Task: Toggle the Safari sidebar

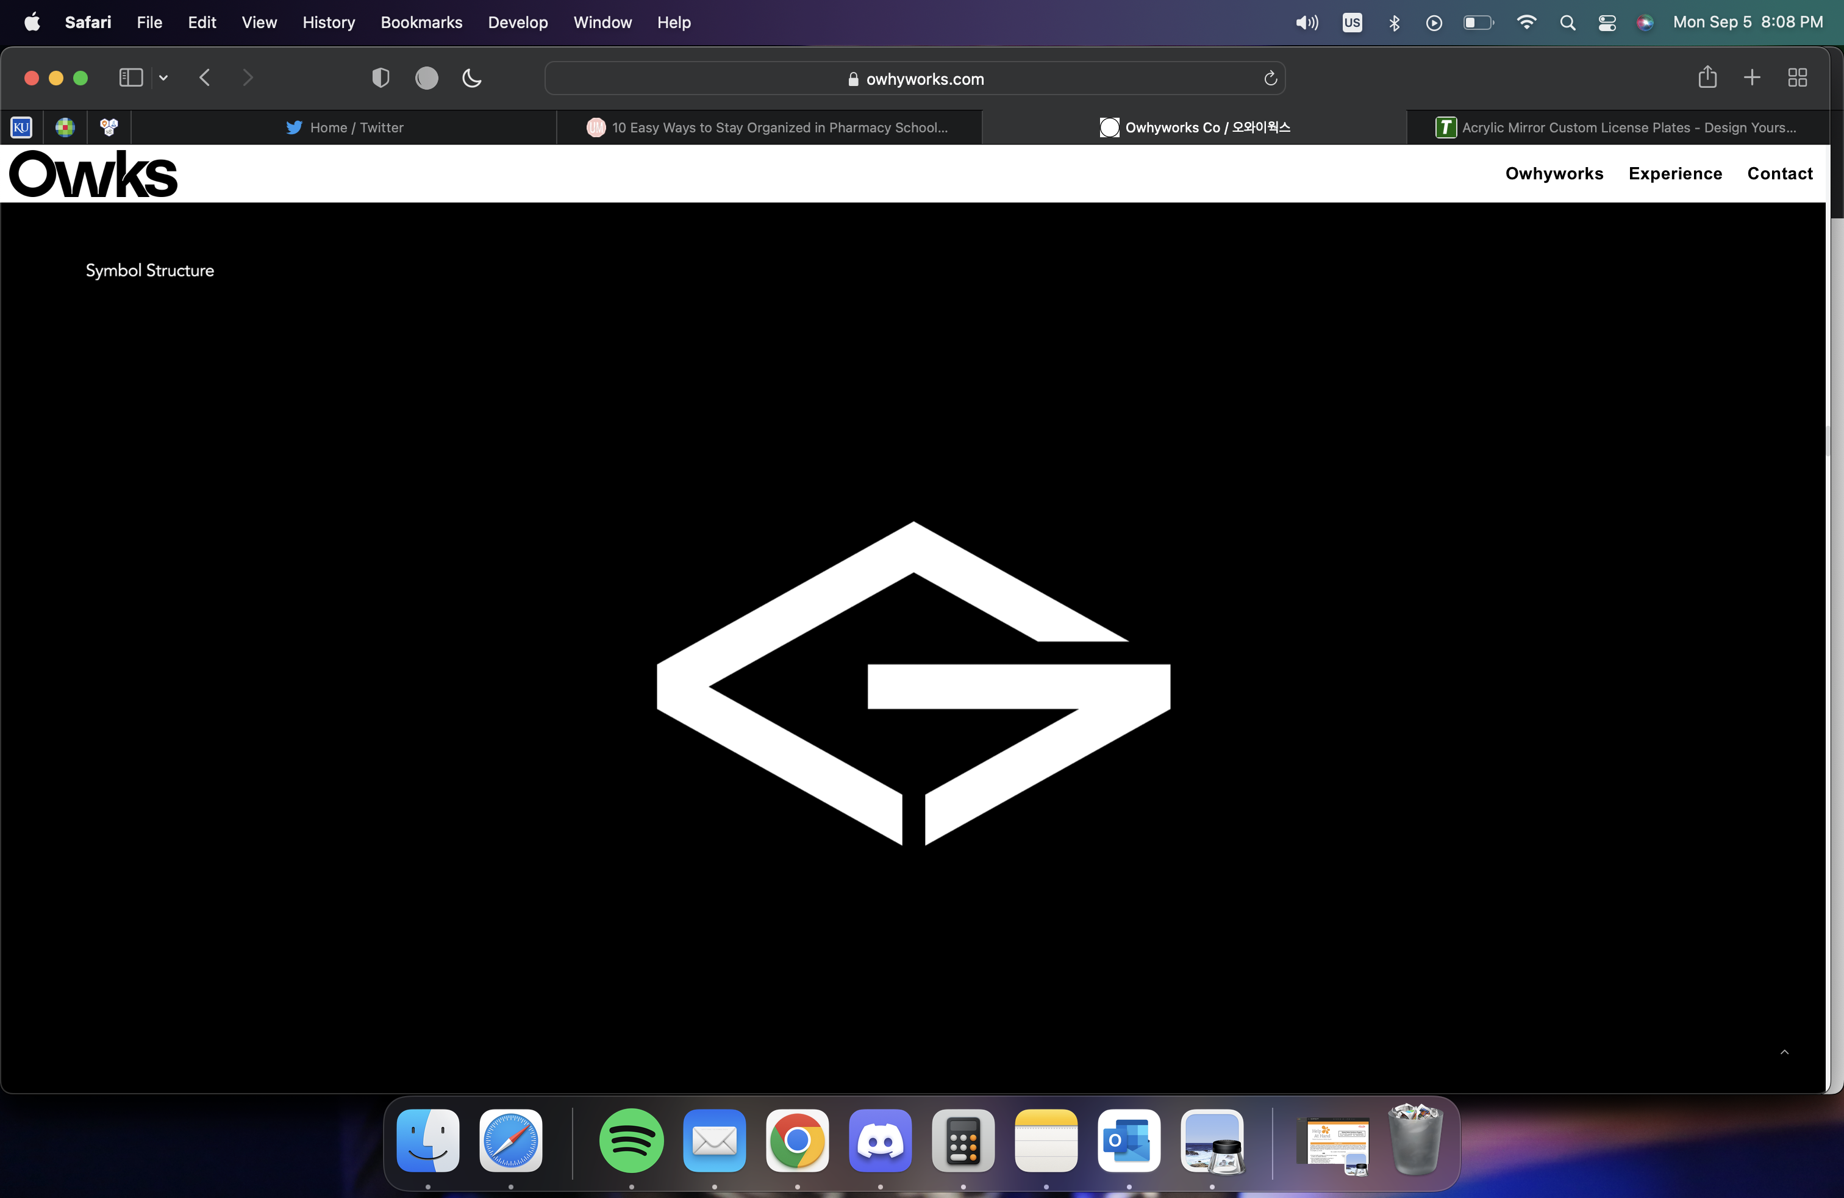Action: [x=131, y=77]
